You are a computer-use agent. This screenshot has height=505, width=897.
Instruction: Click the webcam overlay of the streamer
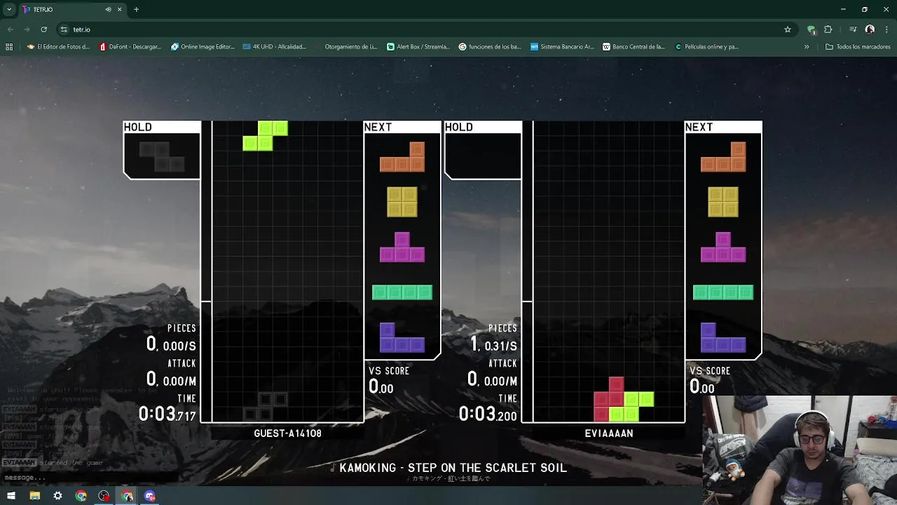click(x=800, y=450)
